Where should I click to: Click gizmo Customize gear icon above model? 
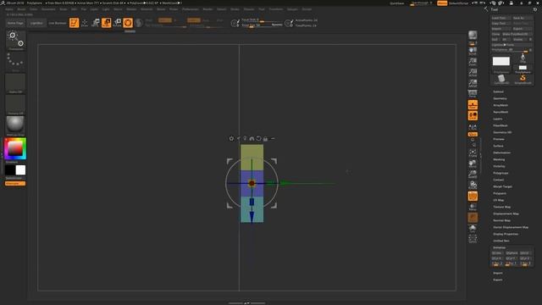coord(231,138)
